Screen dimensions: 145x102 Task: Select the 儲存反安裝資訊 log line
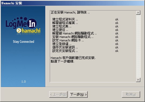click(65, 47)
